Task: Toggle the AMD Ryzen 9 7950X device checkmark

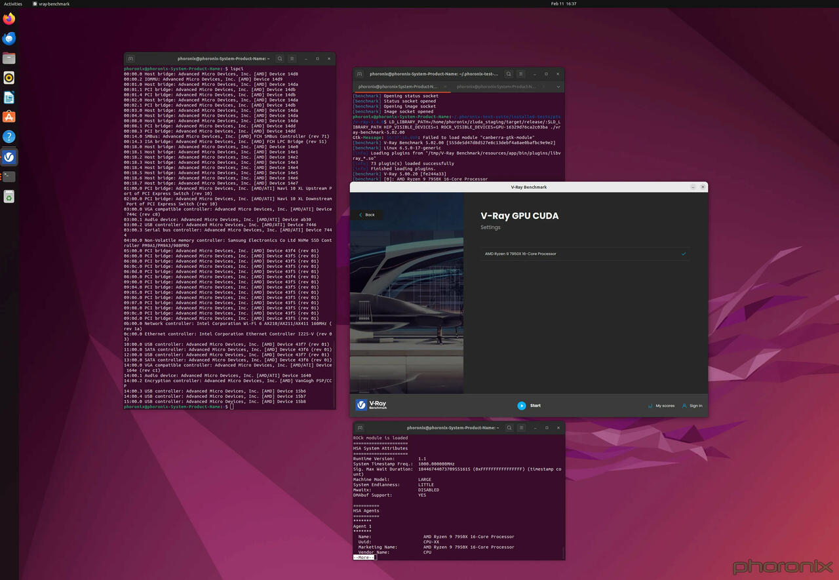Action: (684, 254)
